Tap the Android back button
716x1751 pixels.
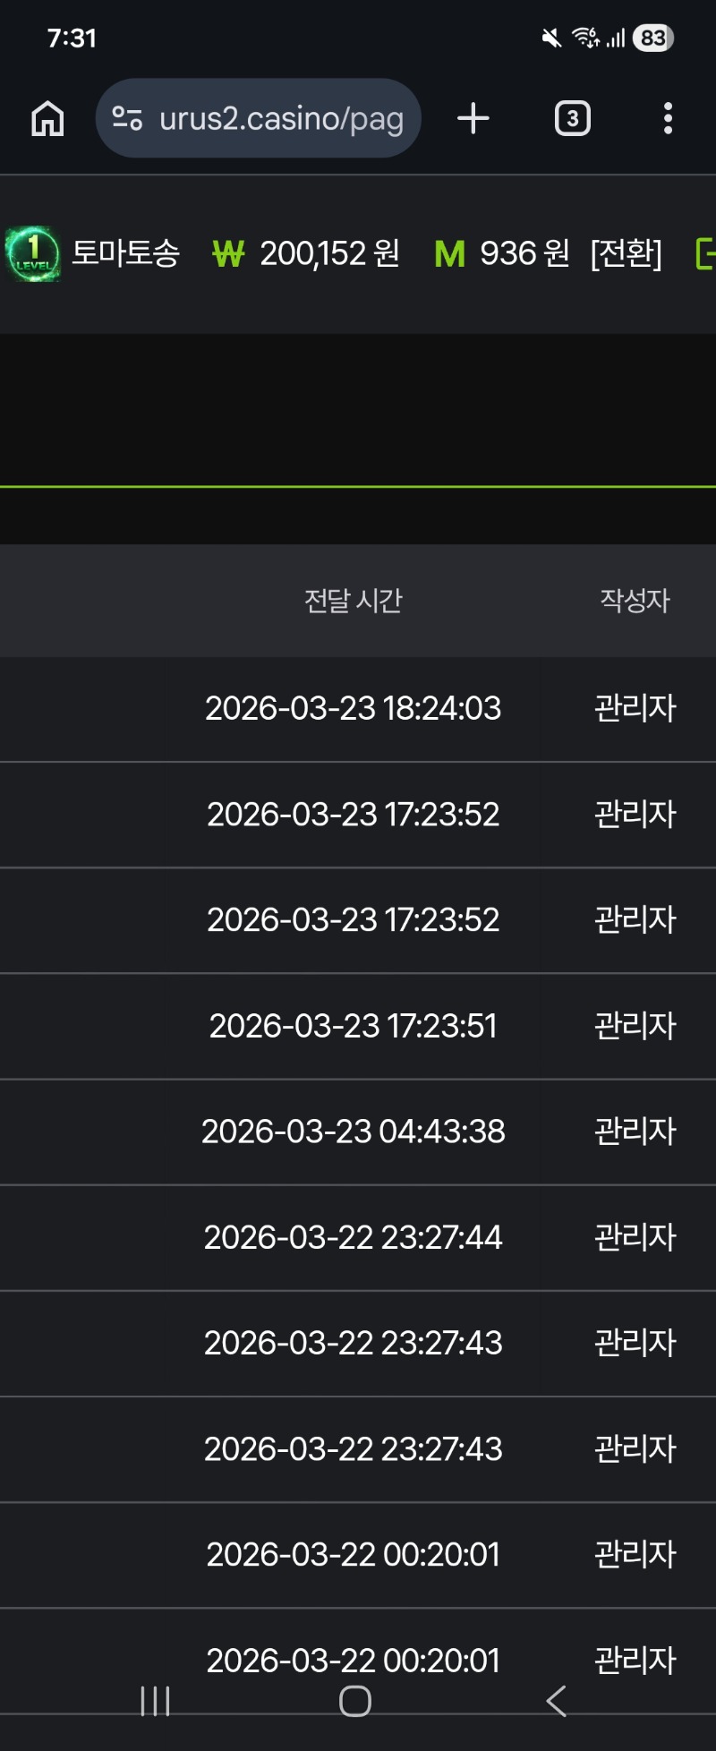556,1701
